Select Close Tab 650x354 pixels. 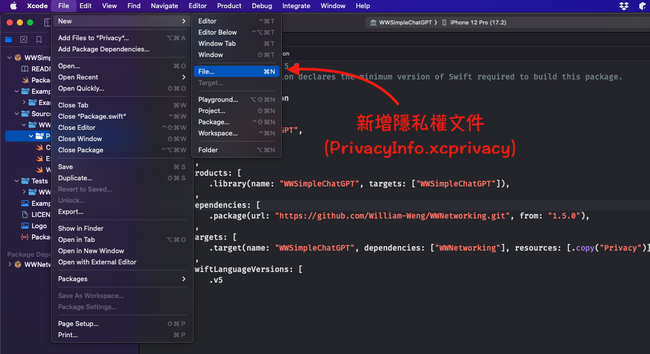pyautogui.click(x=122, y=105)
